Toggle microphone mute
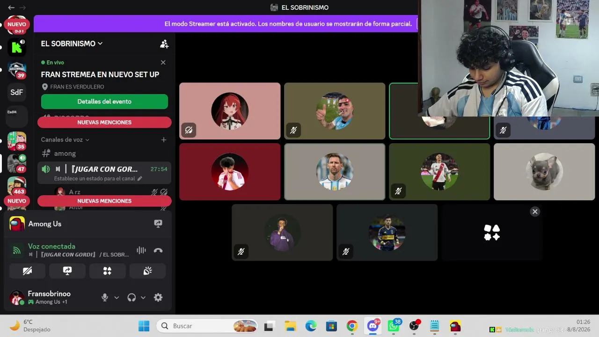This screenshot has height=337, width=599. 105,297
